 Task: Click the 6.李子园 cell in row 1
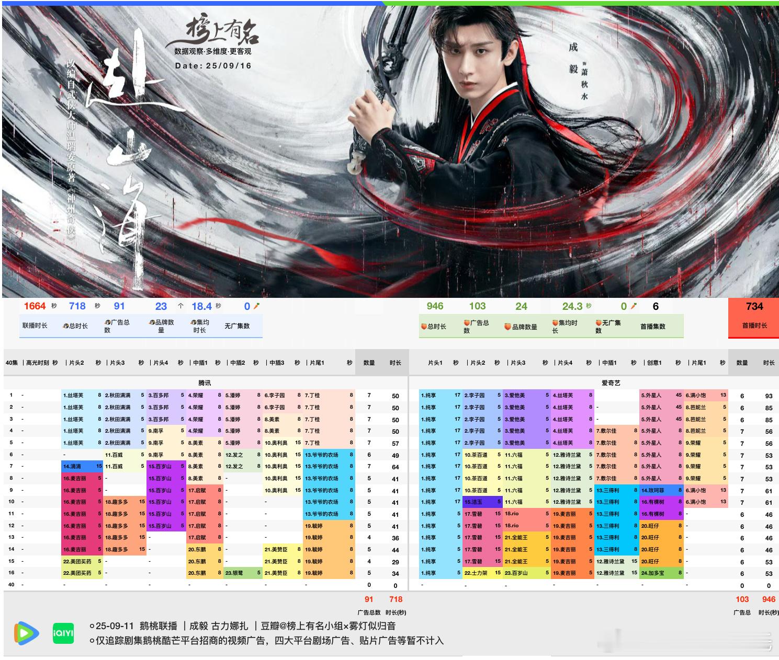pyautogui.click(x=283, y=396)
